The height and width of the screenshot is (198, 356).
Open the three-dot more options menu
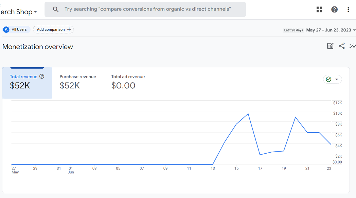(348, 9)
